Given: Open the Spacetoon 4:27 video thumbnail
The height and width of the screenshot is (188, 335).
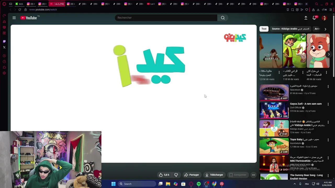Looking at the screenshot, I should (274, 92).
